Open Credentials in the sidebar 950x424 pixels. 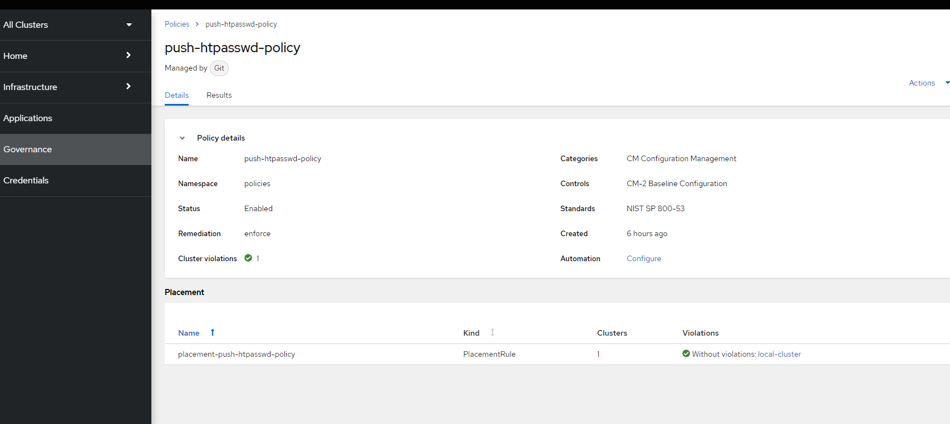tap(75, 181)
